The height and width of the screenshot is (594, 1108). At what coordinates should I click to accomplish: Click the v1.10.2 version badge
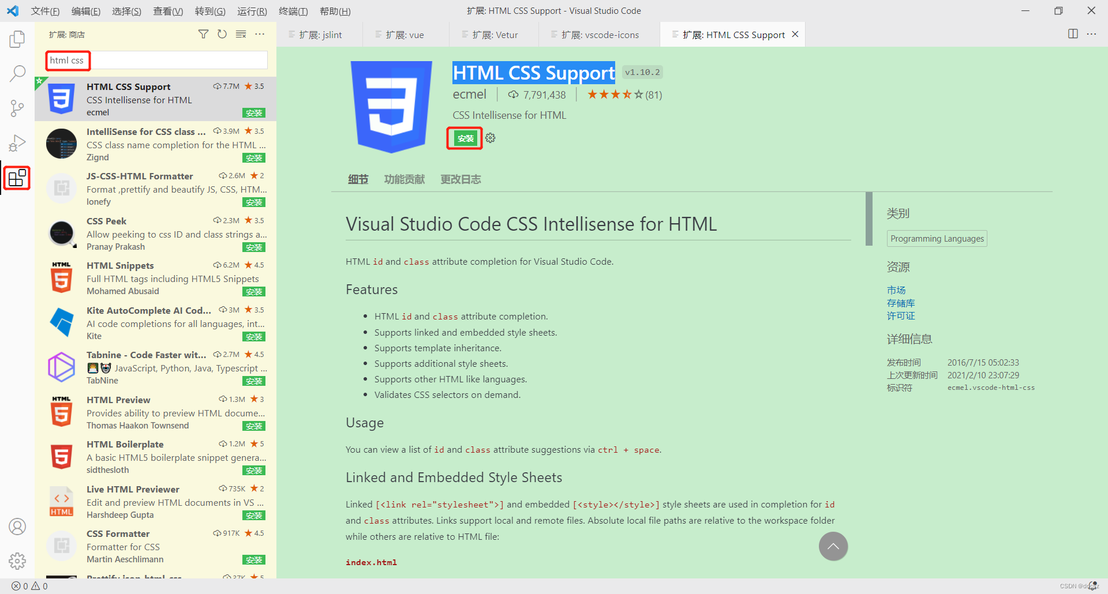642,72
